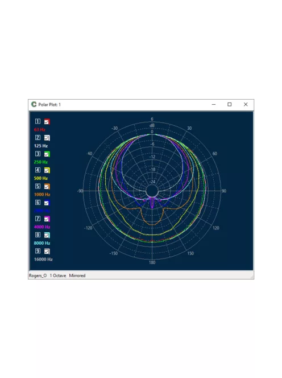Click the -18 dB scale label
This screenshot has width=282, height=378.
152,169
